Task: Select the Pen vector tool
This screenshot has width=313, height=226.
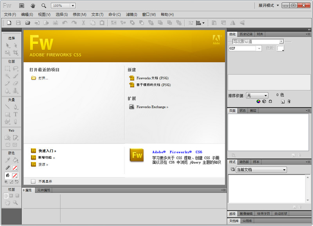Action: coord(15,107)
